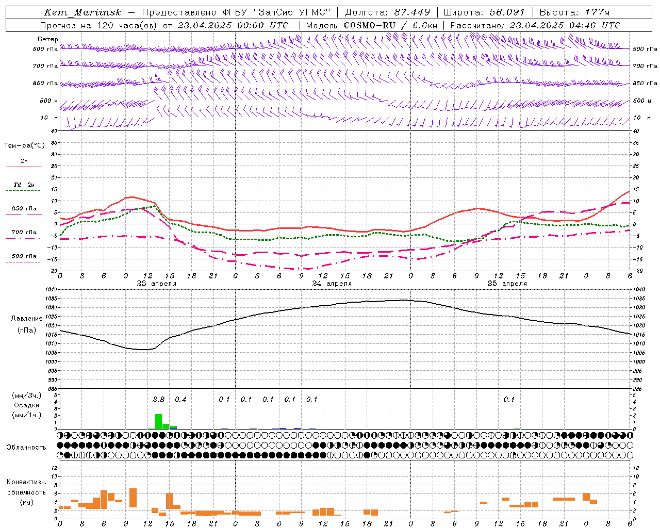Click the '24 апреля' date label

tap(332, 284)
